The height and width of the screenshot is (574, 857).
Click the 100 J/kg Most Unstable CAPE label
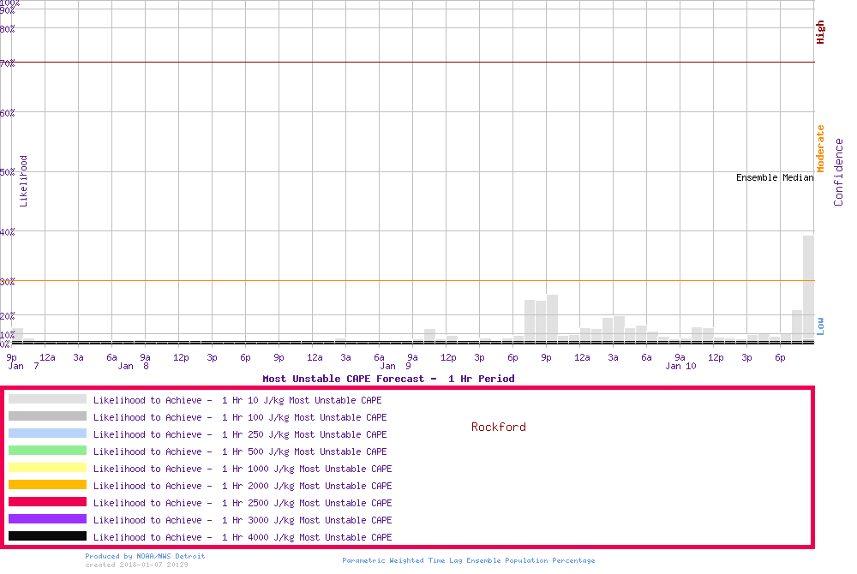[240, 417]
